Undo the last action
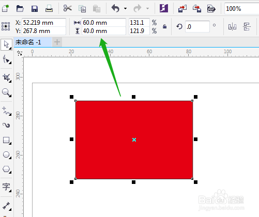This screenshot has width=259, height=217. 115,8
